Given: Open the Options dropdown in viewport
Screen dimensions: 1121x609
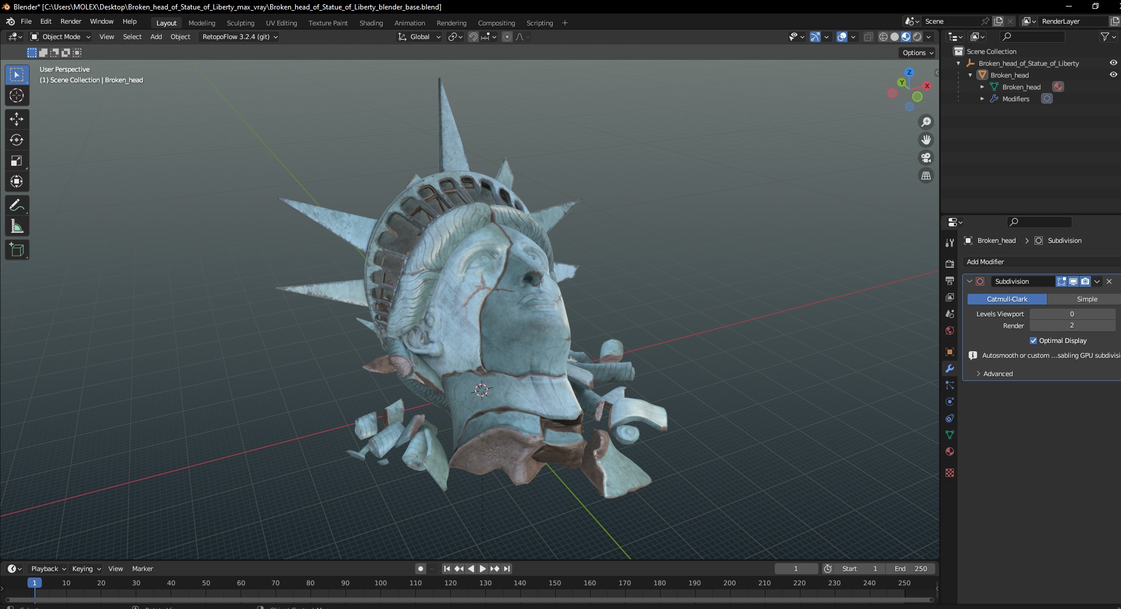Looking at the screenshot, I should click(918, 53).
